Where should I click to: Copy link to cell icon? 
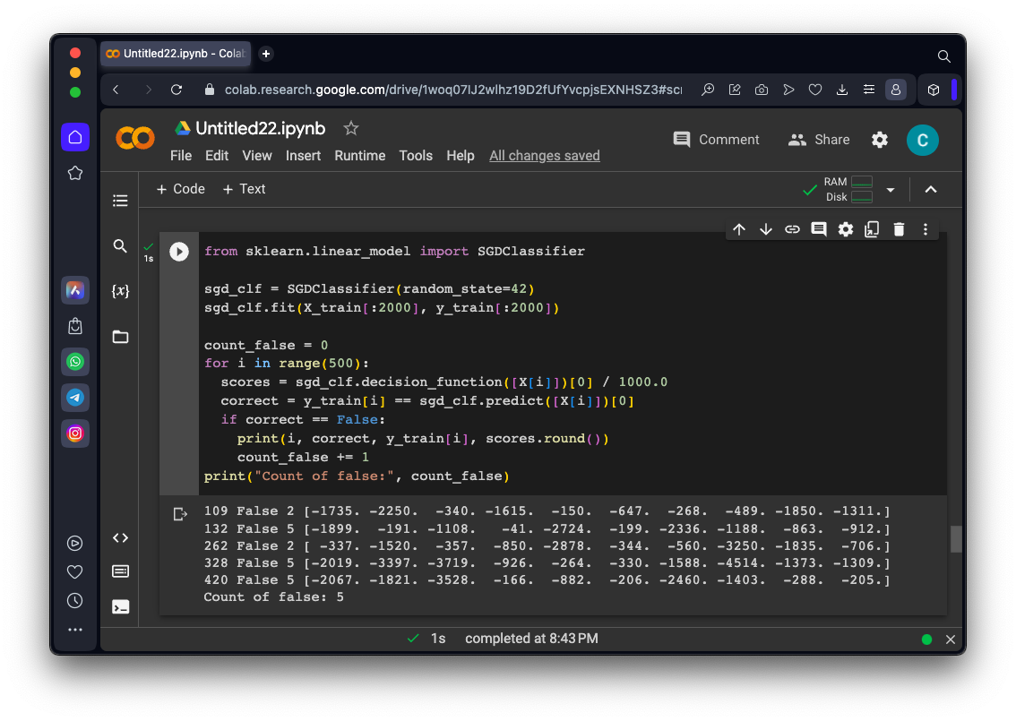click(792, 229)
